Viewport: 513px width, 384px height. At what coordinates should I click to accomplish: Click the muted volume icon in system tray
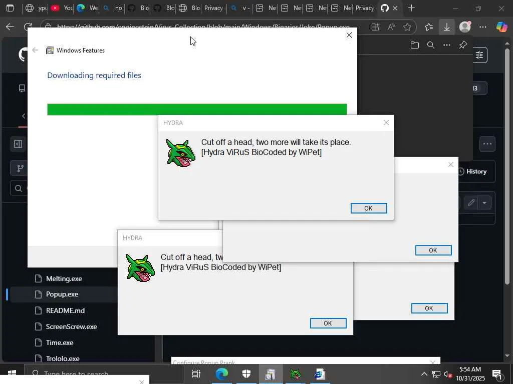(448, 374)
